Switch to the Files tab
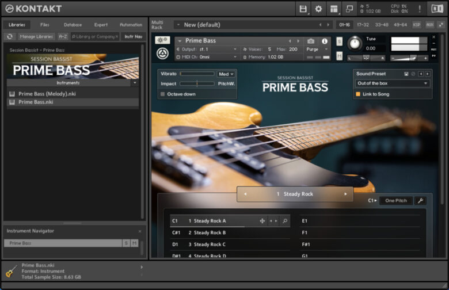The image size is (449, 290). (44, 25)
